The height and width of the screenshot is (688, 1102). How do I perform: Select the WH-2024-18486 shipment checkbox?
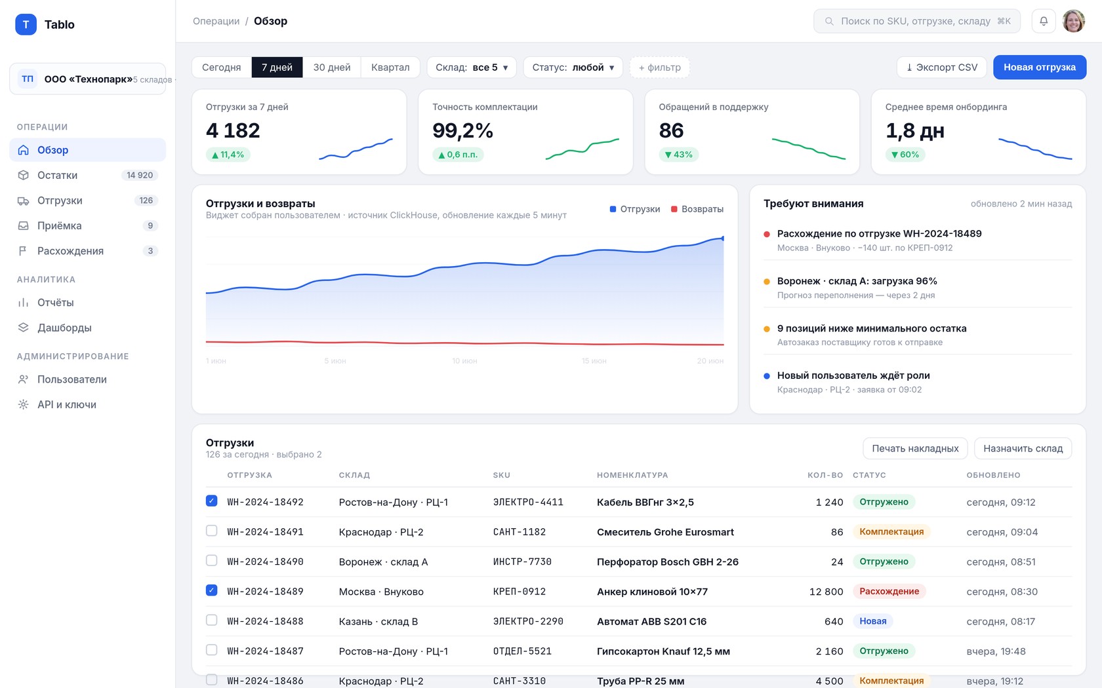click(211, 679)
